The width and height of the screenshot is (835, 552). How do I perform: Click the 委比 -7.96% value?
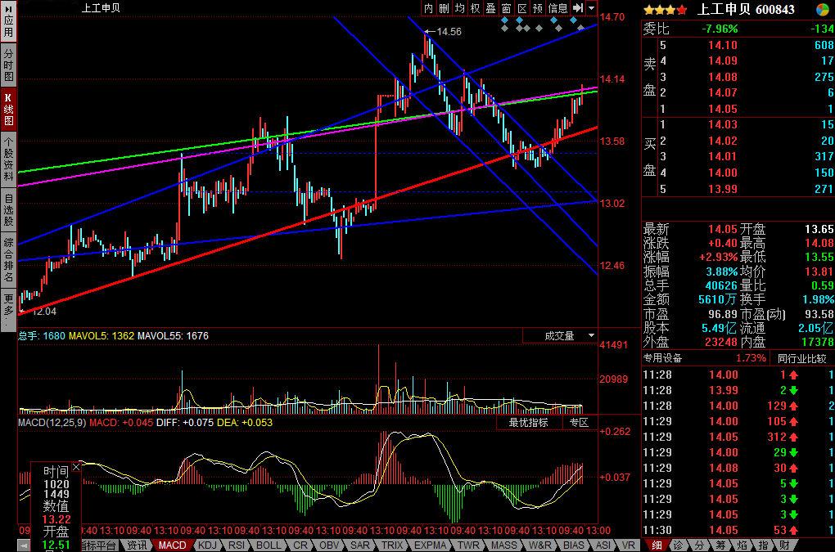720,29
